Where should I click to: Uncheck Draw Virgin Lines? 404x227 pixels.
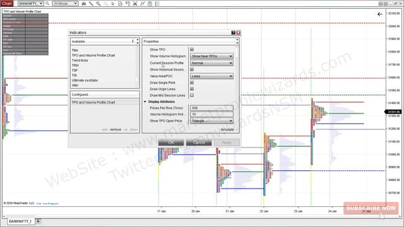point(192,89)
